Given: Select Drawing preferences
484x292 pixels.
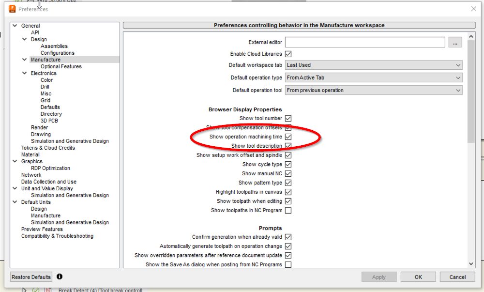Looking at the screenshot, I should coord(41,134).
